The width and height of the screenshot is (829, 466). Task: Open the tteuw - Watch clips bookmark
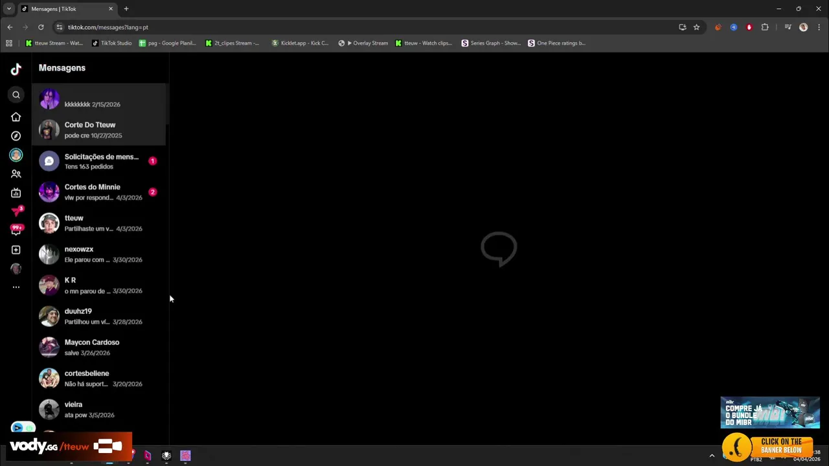point(424,43)
